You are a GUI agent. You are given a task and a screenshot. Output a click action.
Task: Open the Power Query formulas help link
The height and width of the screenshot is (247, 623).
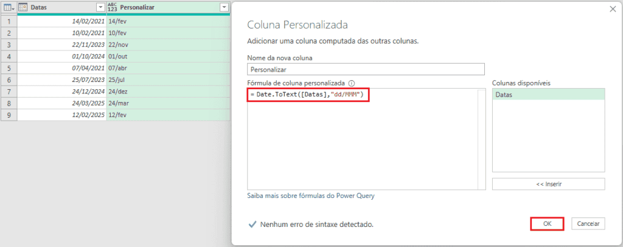(x=311, y=196)
